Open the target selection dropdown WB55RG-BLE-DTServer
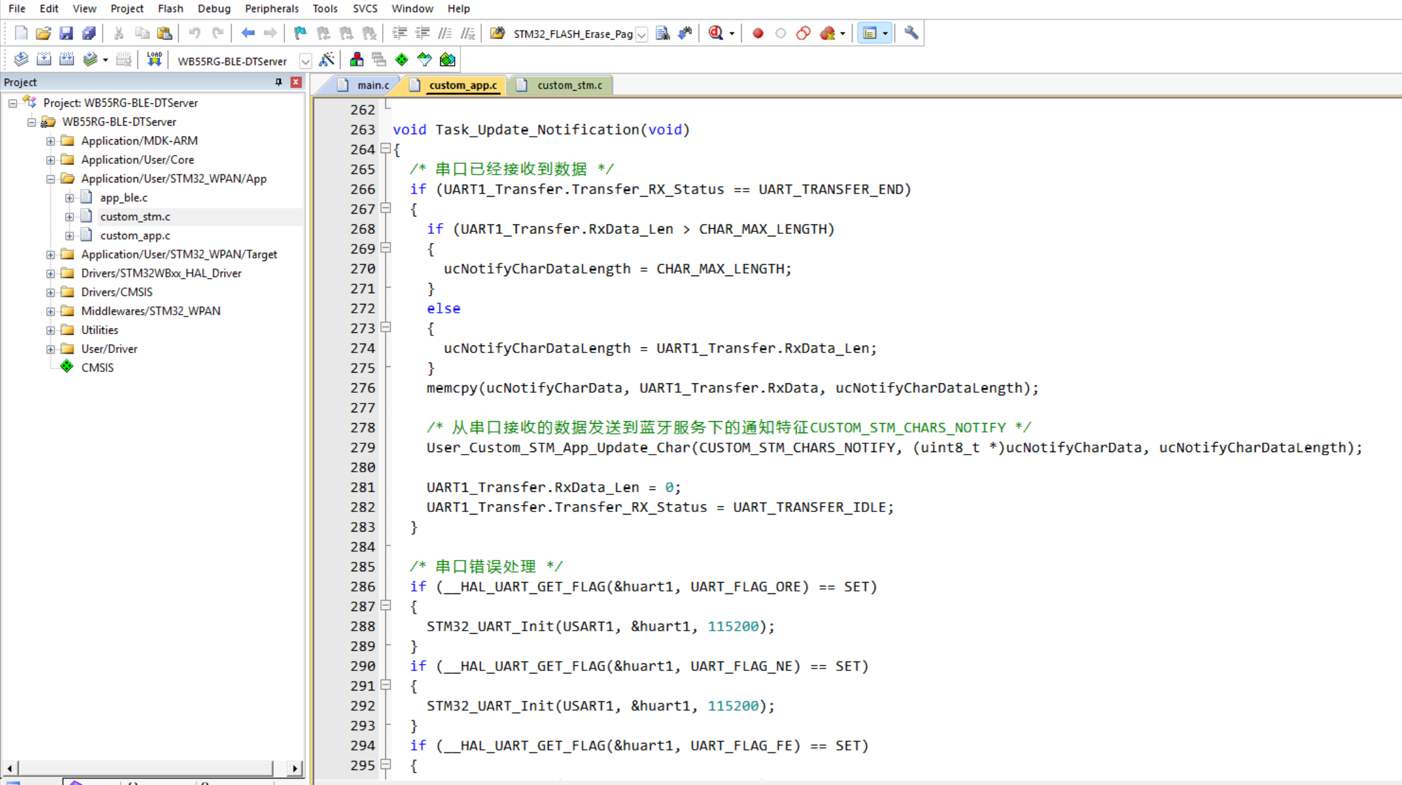 pyautogui.click(x=305, y=61)
